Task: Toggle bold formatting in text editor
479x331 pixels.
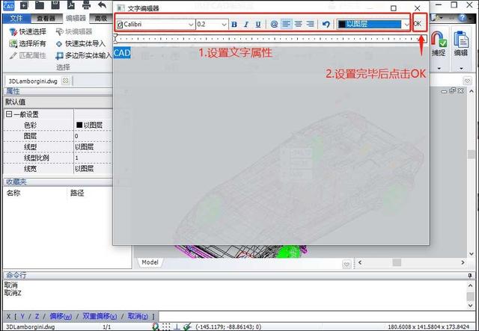Action: [x=234, y=25]
